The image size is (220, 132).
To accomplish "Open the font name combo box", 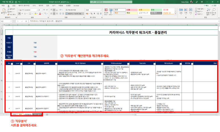I will click(28, 10).
